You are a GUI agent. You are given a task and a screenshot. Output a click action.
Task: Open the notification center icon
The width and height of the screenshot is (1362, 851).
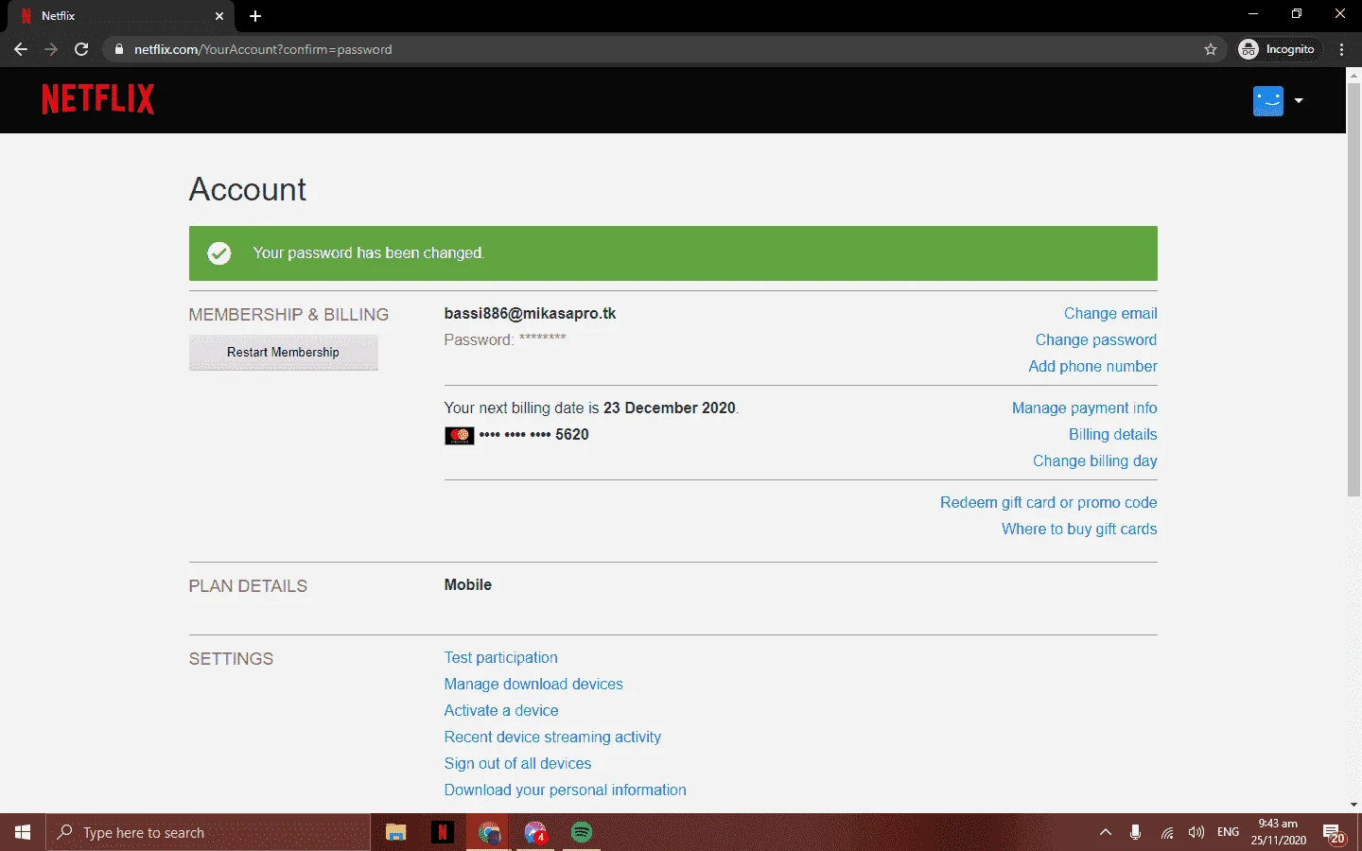[x=1335, y=833]
